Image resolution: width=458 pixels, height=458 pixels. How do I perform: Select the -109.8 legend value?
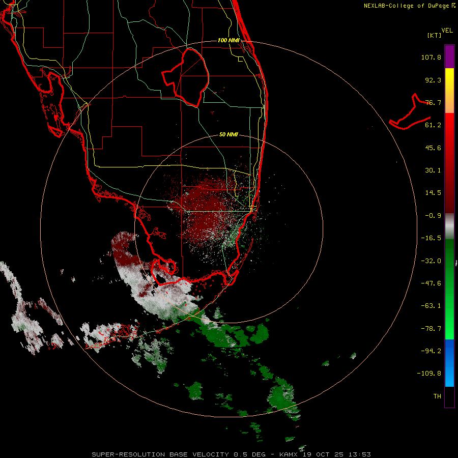click(x=429, y=374)
